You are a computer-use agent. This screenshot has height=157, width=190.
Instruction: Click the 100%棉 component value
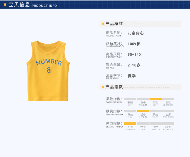click(134, 44)
